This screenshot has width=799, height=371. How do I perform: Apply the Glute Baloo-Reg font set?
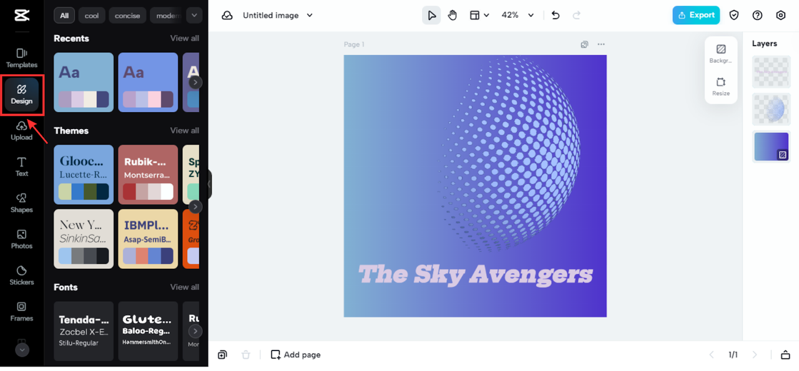pos(148,331)
